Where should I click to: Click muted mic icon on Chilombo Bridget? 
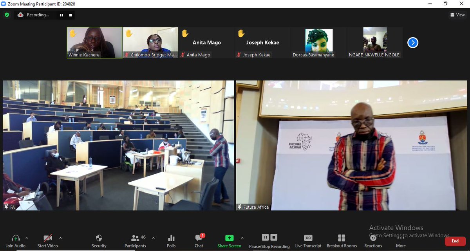point(127,55)
